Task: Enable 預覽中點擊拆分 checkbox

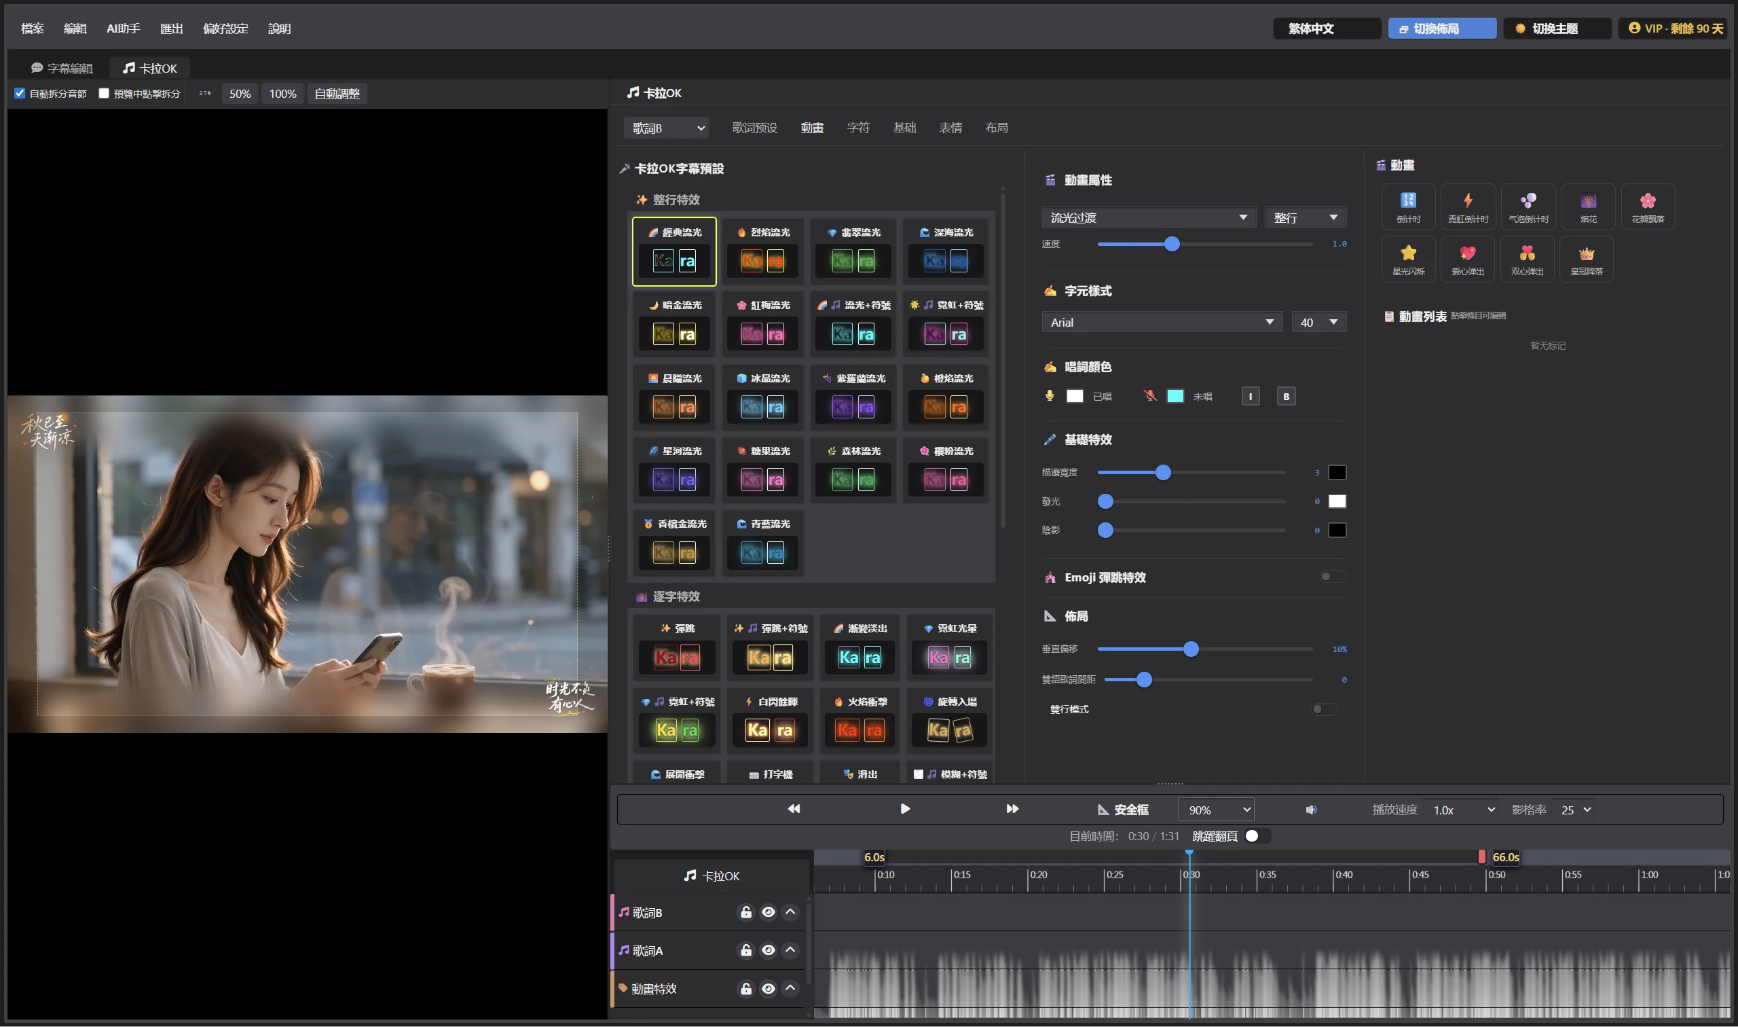Action: pos(104,94)
